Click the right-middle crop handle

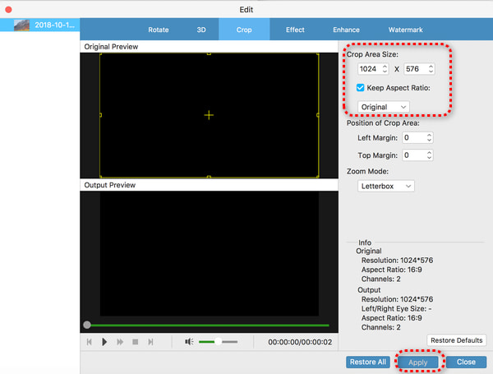point(318,115)
